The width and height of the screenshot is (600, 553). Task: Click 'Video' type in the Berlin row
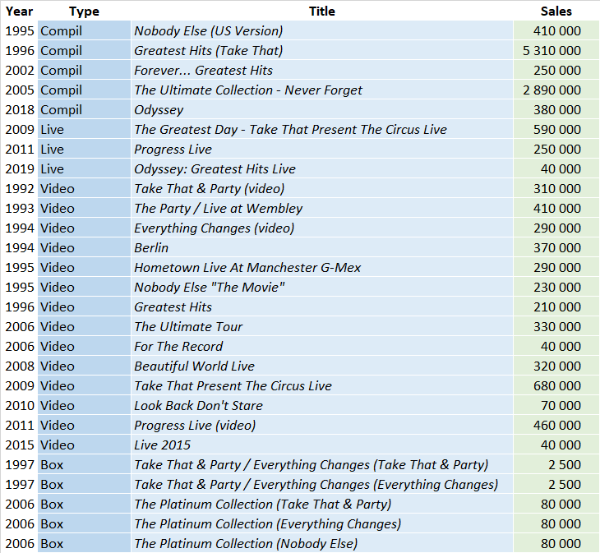(58, 248)
